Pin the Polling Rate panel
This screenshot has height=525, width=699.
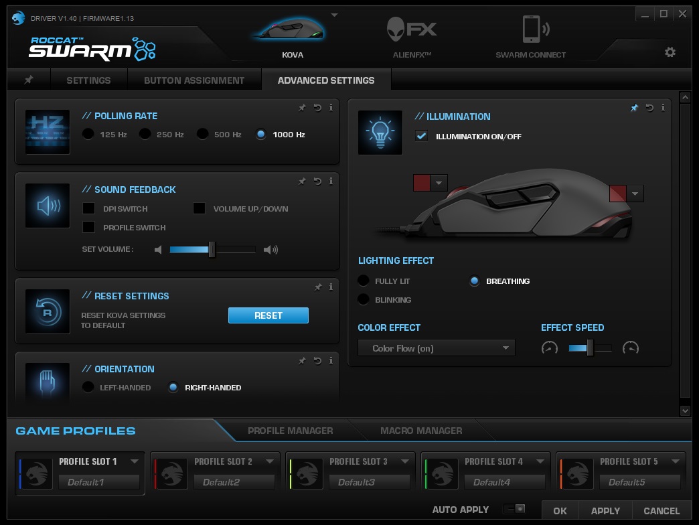302,107
